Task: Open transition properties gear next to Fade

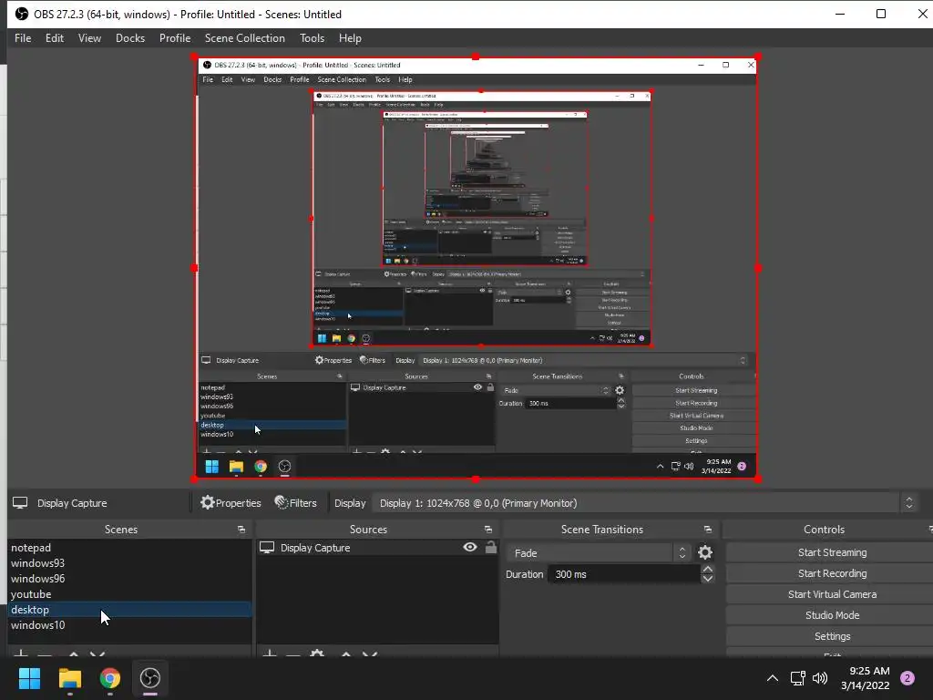Action: (705, 553)
